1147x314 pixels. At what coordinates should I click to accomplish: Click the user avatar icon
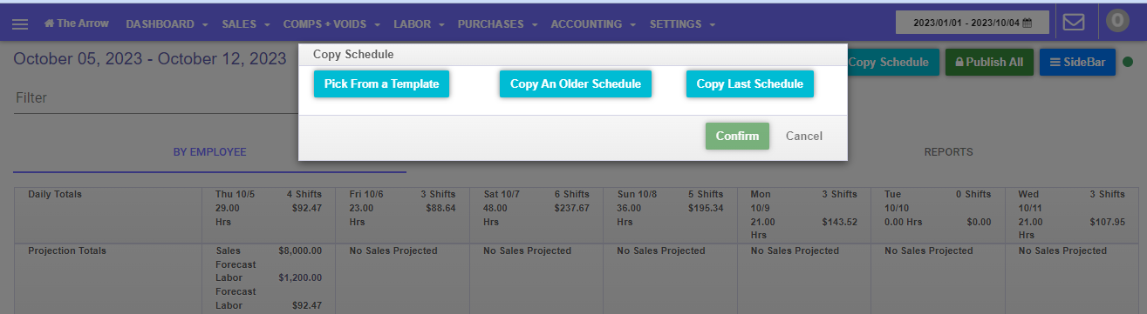coord(1117,22)
